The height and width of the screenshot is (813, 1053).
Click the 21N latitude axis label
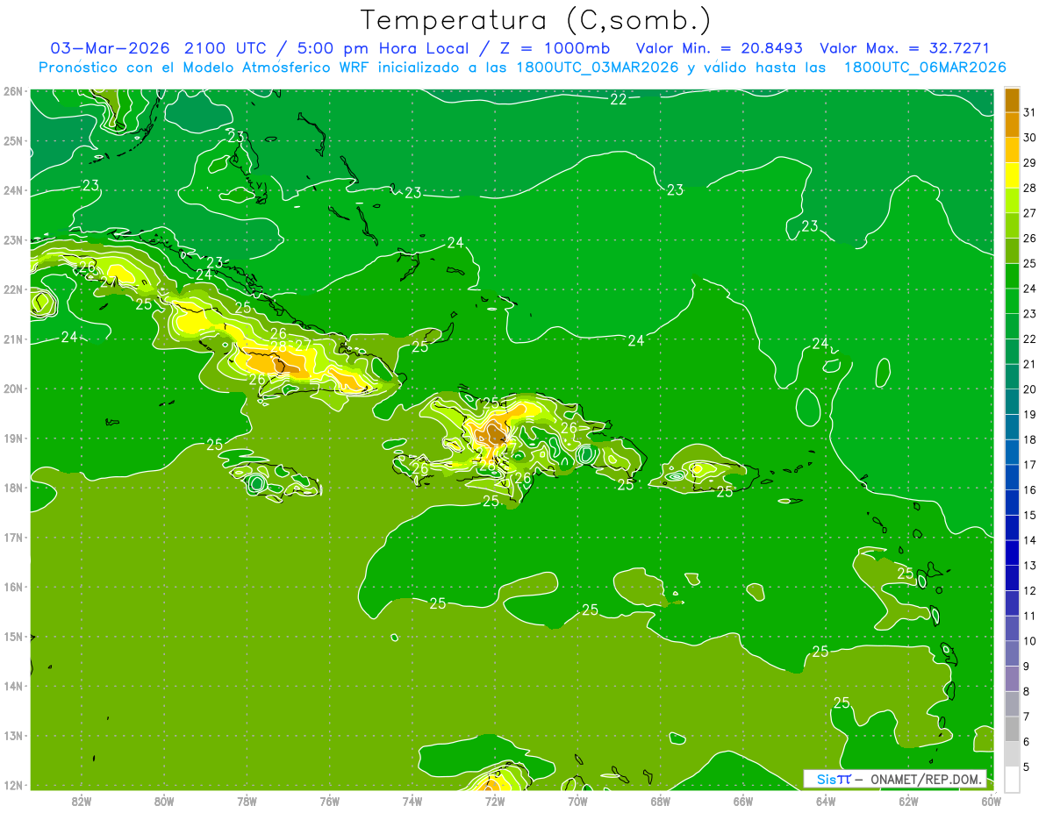[x=13, y=339]
